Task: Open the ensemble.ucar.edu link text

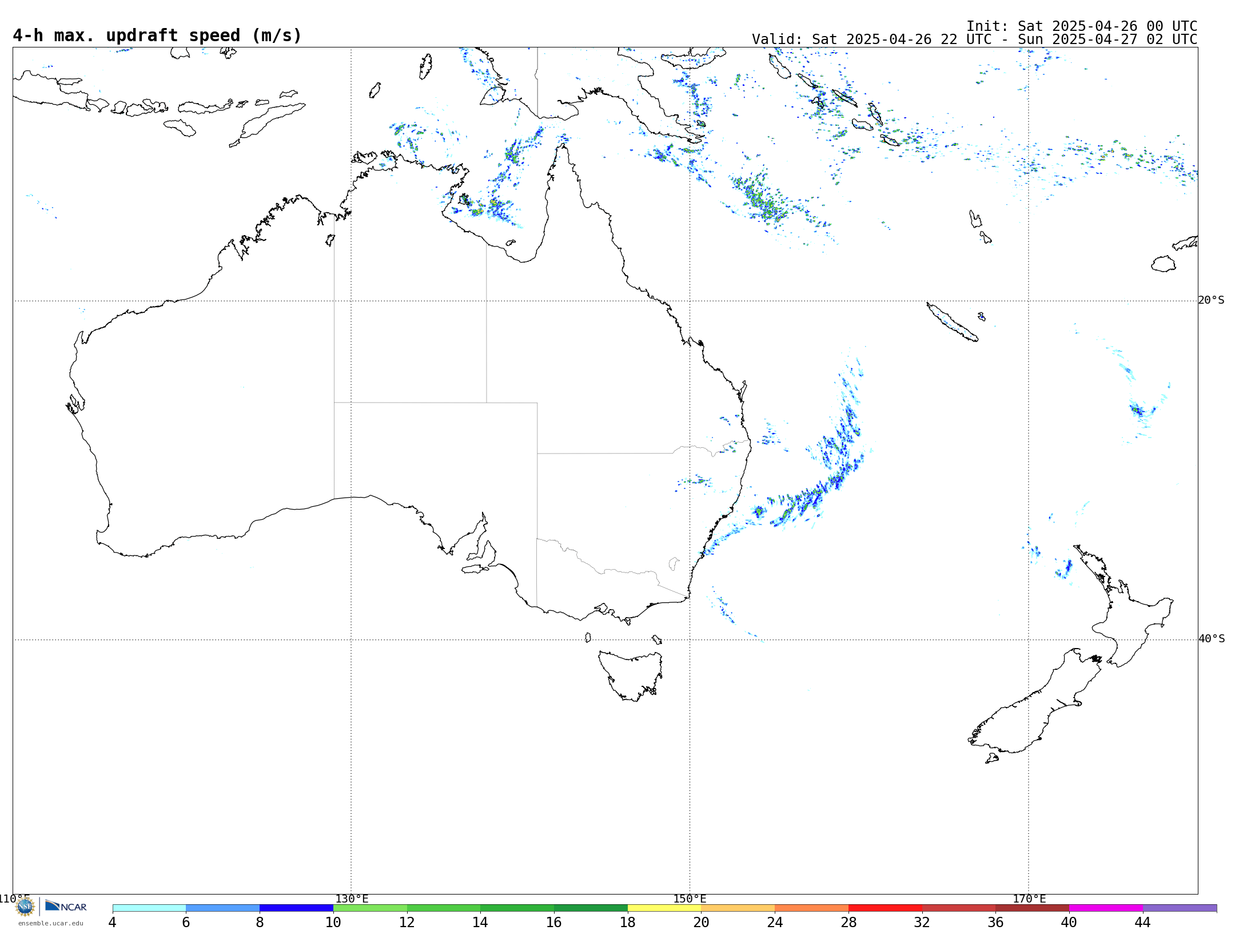Action: [x=51, y=923]
